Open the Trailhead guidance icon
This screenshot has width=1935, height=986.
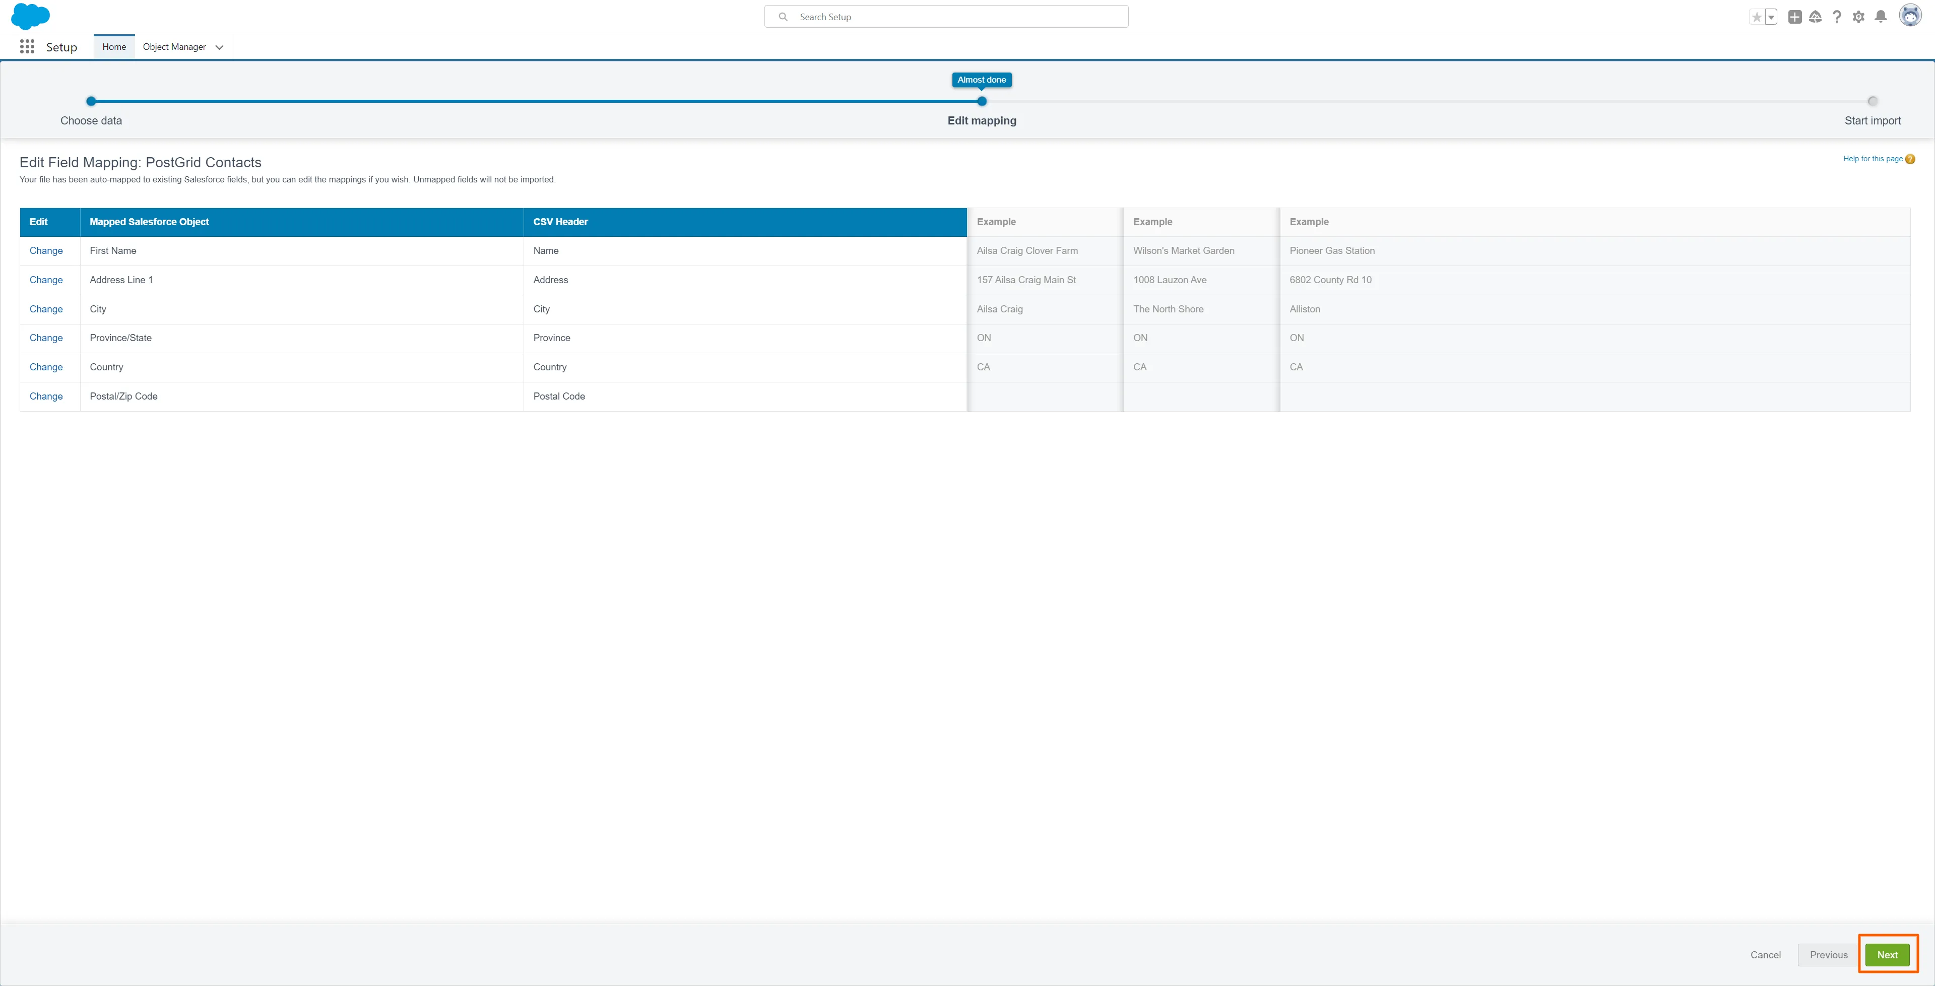click(x=1816, y=17)
